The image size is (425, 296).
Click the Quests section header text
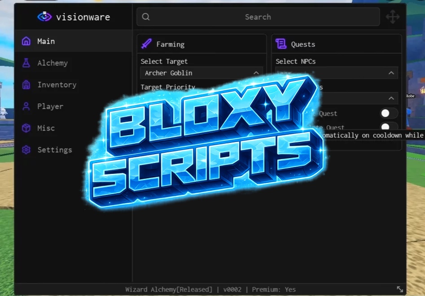tap(303, 44)
